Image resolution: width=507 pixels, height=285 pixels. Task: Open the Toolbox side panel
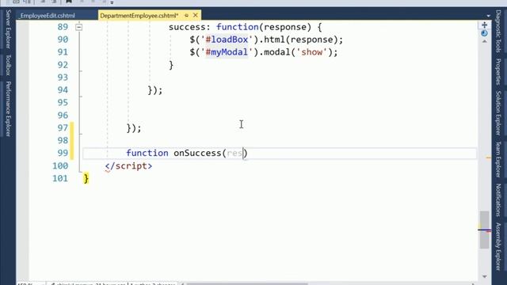(x=8, y=65)
